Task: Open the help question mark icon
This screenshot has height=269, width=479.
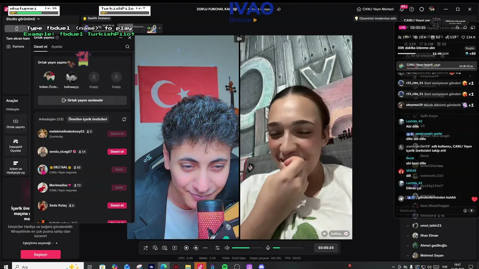Action: click(x=412, y=9)
